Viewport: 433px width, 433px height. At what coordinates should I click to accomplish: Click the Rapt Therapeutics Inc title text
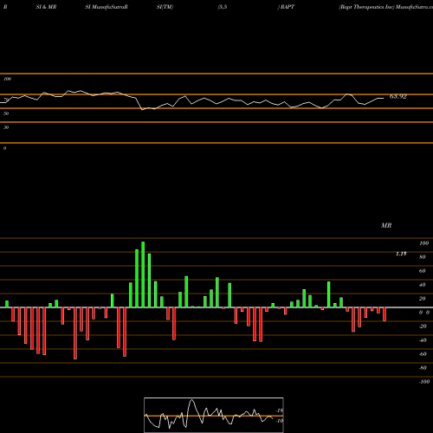point(366,7)
